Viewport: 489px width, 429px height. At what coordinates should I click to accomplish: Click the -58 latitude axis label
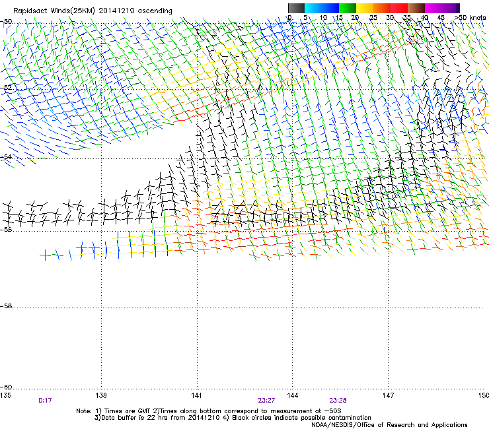tap(6, 306)
